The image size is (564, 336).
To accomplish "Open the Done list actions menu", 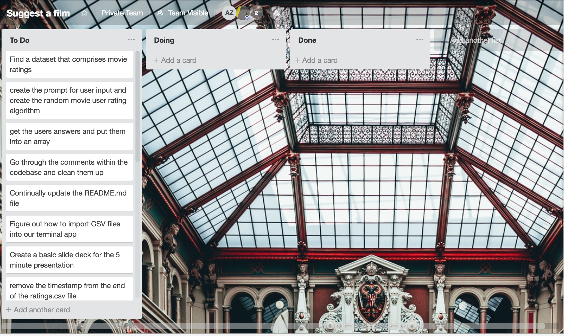I will (420, 40).
